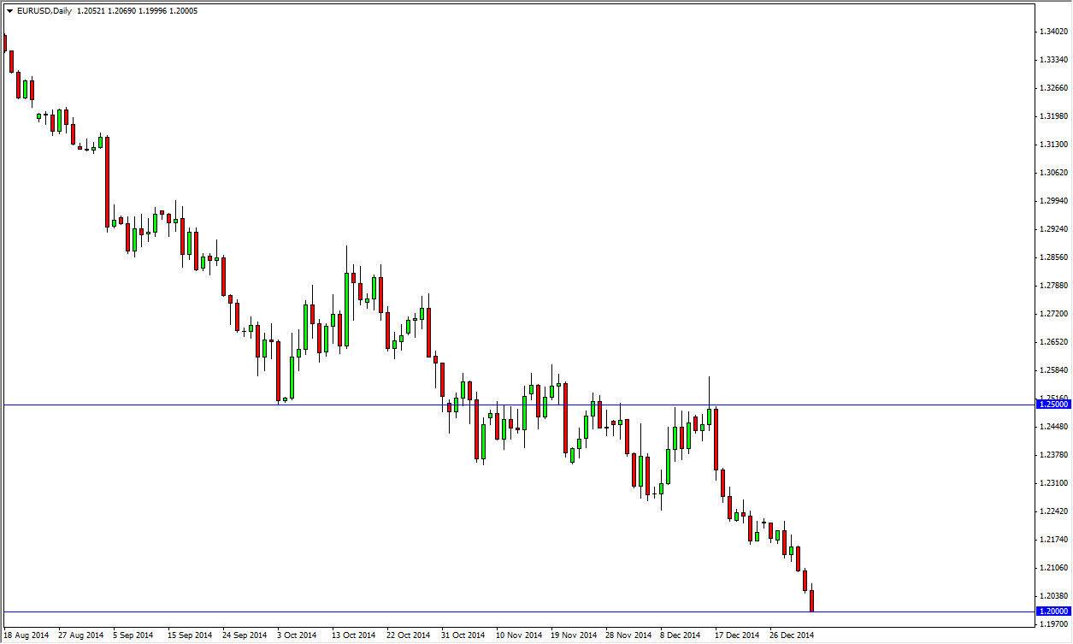This screenshot has height=644, width=1073.
Task: Select the 26 Dec 2014 date label
Action: [791, 636]
